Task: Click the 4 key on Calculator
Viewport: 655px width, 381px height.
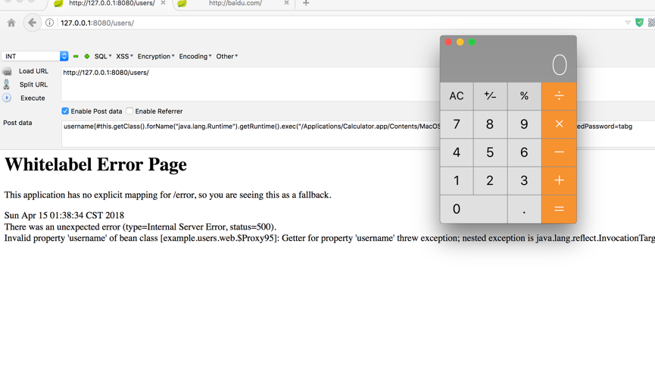Action: tap(457, 152)
